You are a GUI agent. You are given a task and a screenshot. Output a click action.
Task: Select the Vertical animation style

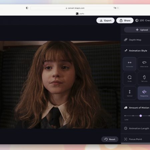click(130, 93)
